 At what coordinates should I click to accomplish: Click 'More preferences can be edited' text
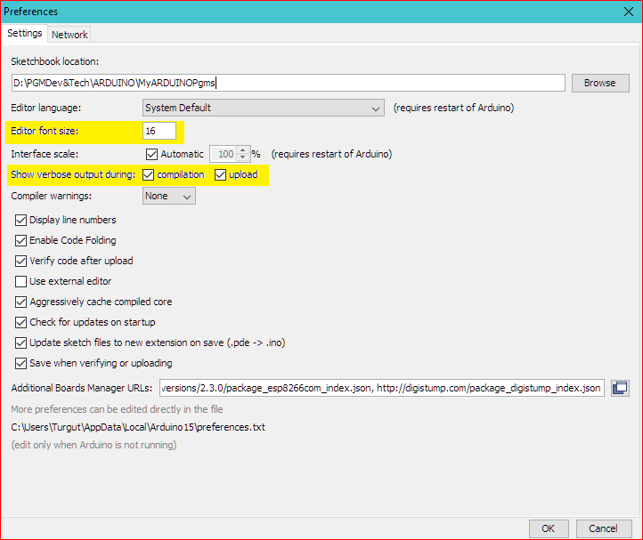point(117,409)
